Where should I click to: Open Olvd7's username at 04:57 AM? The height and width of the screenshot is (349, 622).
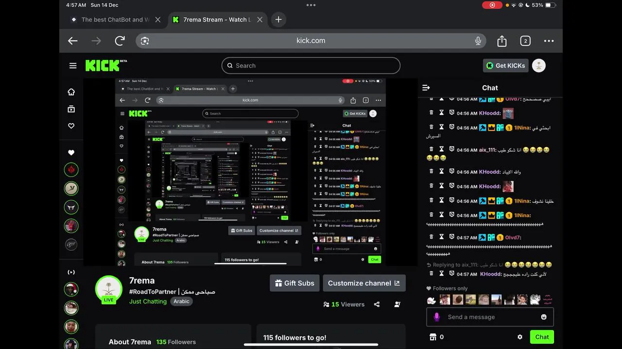coord(513,238)
